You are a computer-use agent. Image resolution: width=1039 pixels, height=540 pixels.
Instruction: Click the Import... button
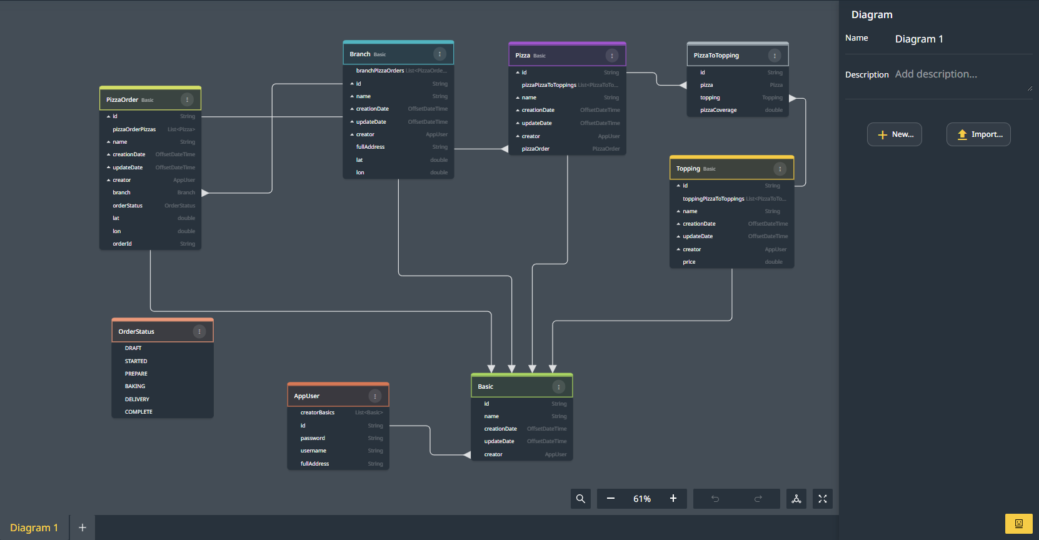pos(978,134)
